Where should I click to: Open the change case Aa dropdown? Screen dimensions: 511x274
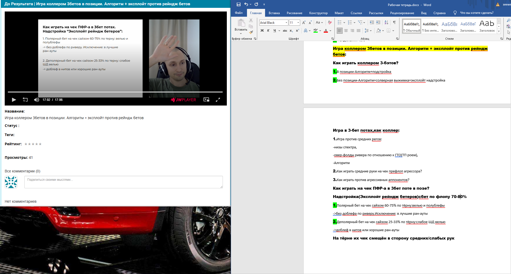[319, 23]
